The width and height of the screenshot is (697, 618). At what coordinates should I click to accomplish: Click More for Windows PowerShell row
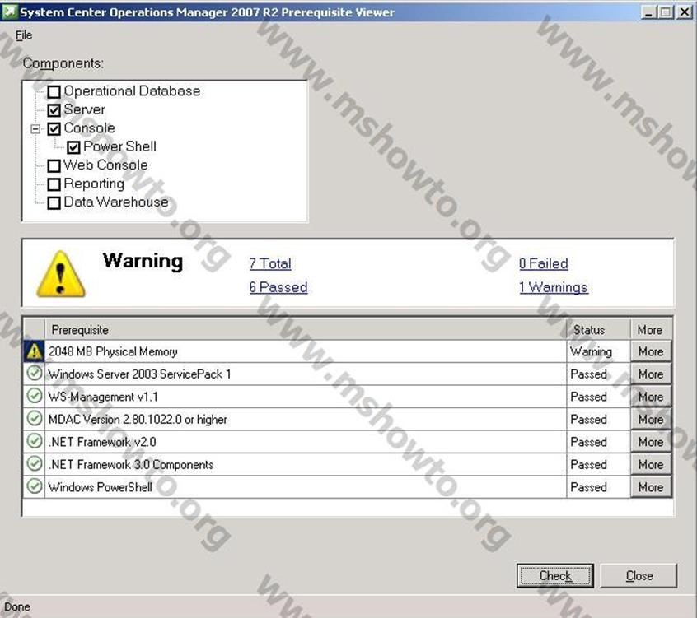click(651, 487)
